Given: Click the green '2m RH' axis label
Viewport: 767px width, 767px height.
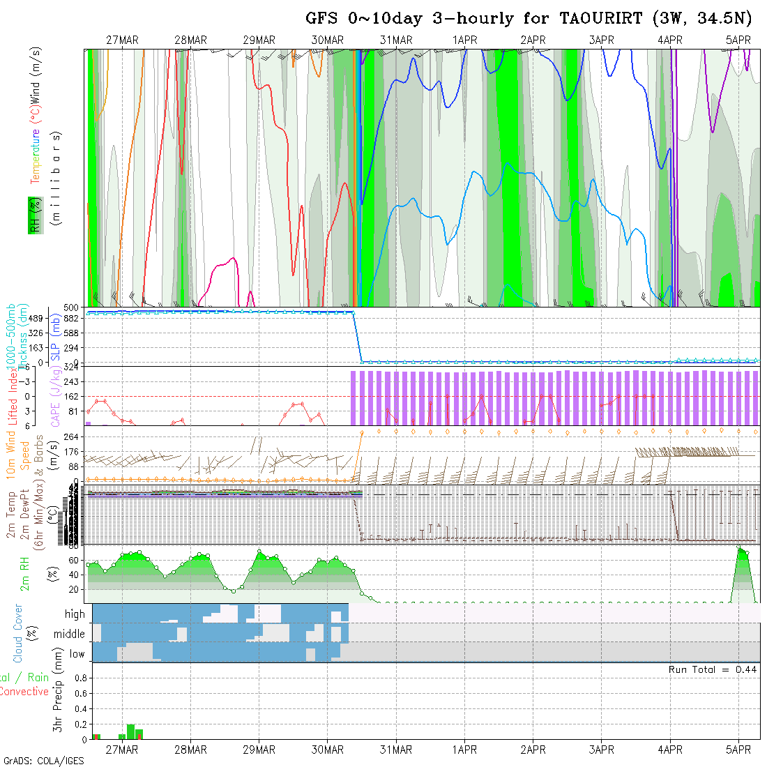Looking at the screenshot, I should click(24, 573).
